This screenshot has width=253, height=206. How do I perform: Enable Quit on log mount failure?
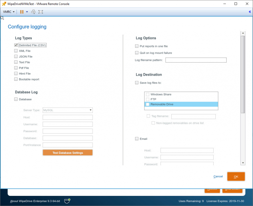click(x=137, y=52)
